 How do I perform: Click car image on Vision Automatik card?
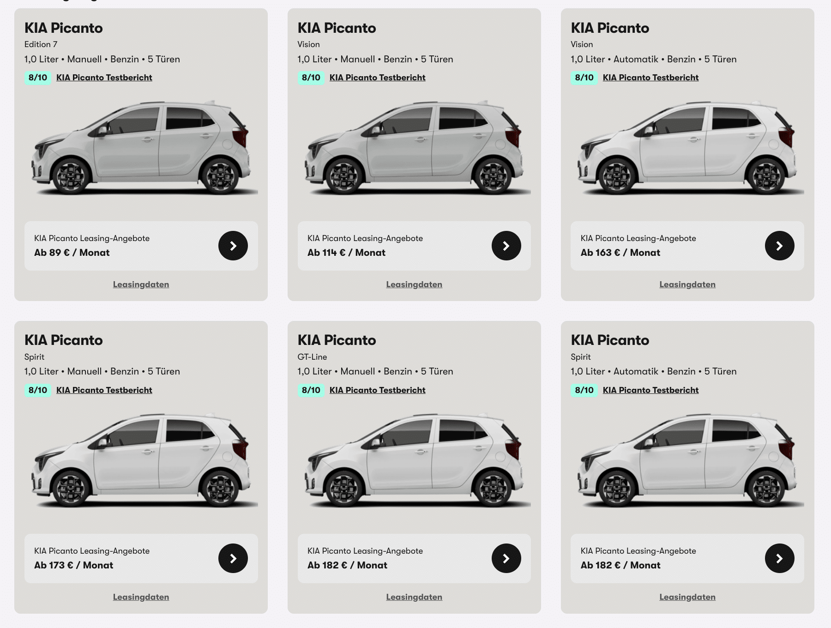(x=687, y=148)
